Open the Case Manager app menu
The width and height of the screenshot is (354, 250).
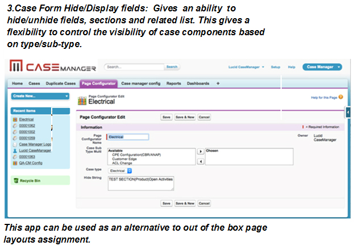pyautogui.click(x=322, y=67)
